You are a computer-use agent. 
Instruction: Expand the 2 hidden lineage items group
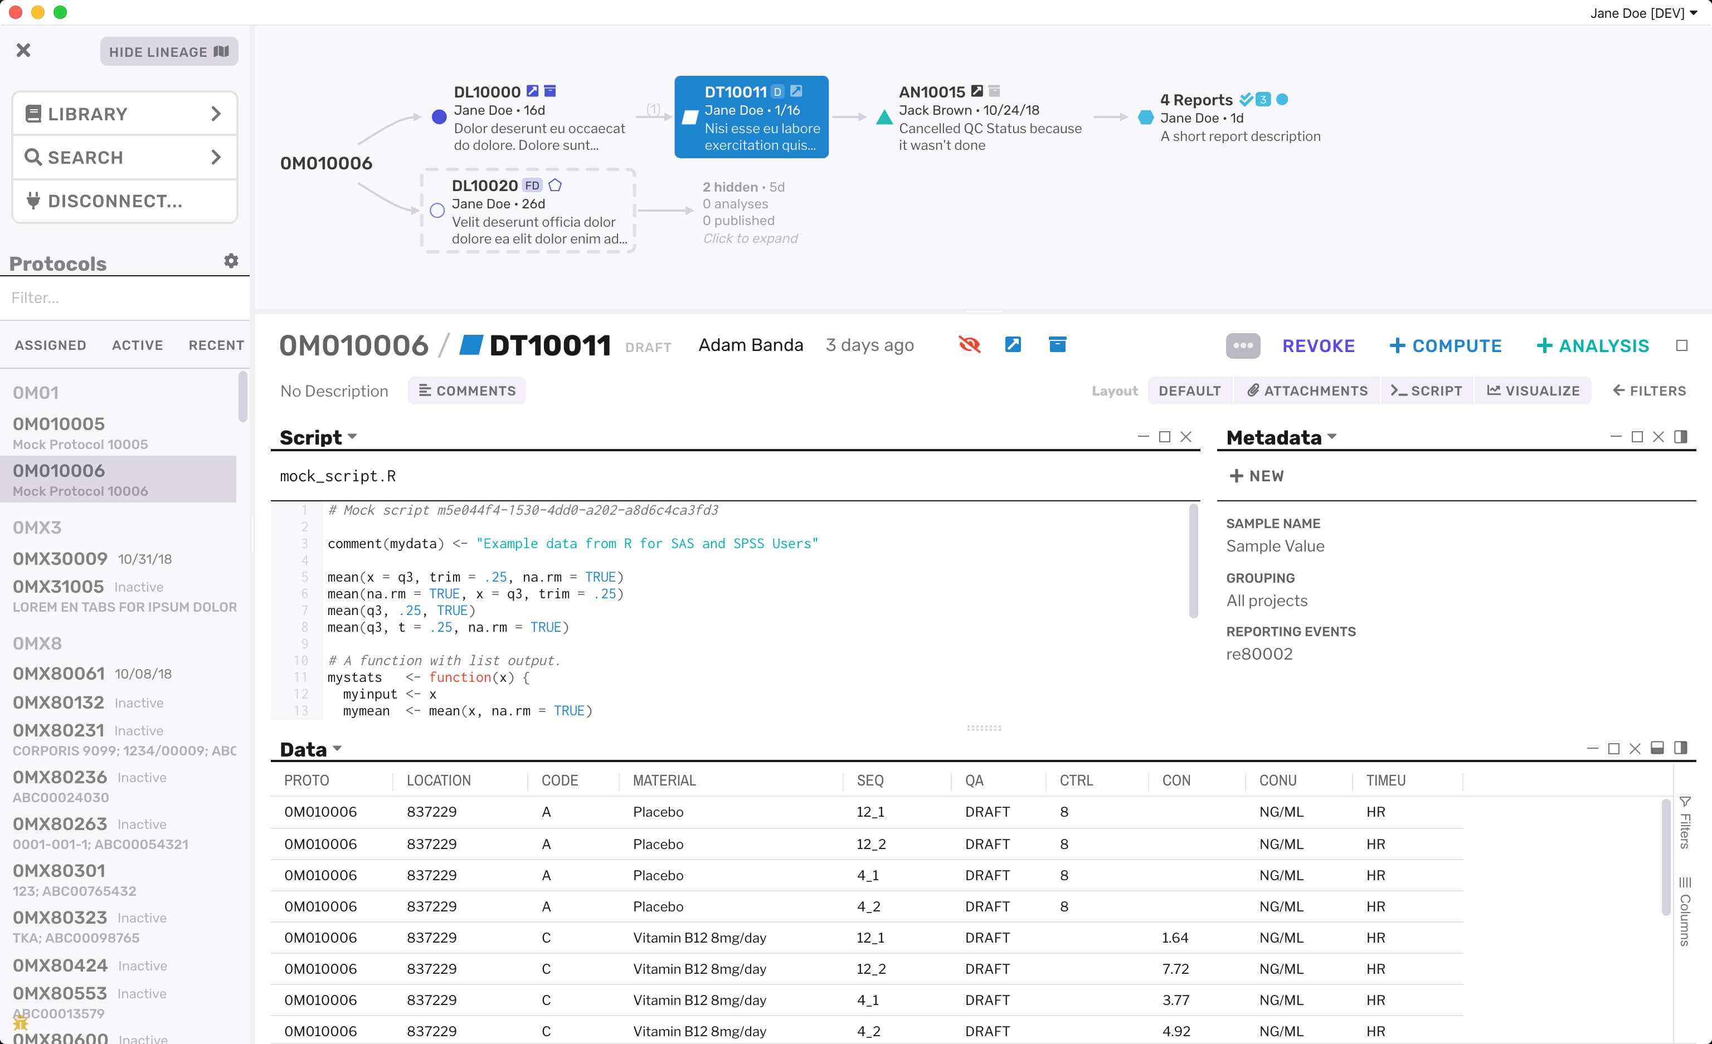pos(750,213)
